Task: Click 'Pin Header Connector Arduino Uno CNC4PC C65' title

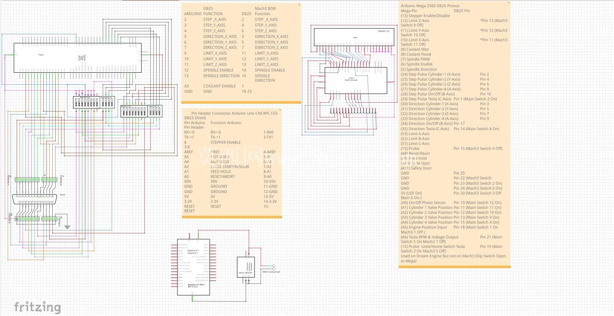Action: pos(234,113)
